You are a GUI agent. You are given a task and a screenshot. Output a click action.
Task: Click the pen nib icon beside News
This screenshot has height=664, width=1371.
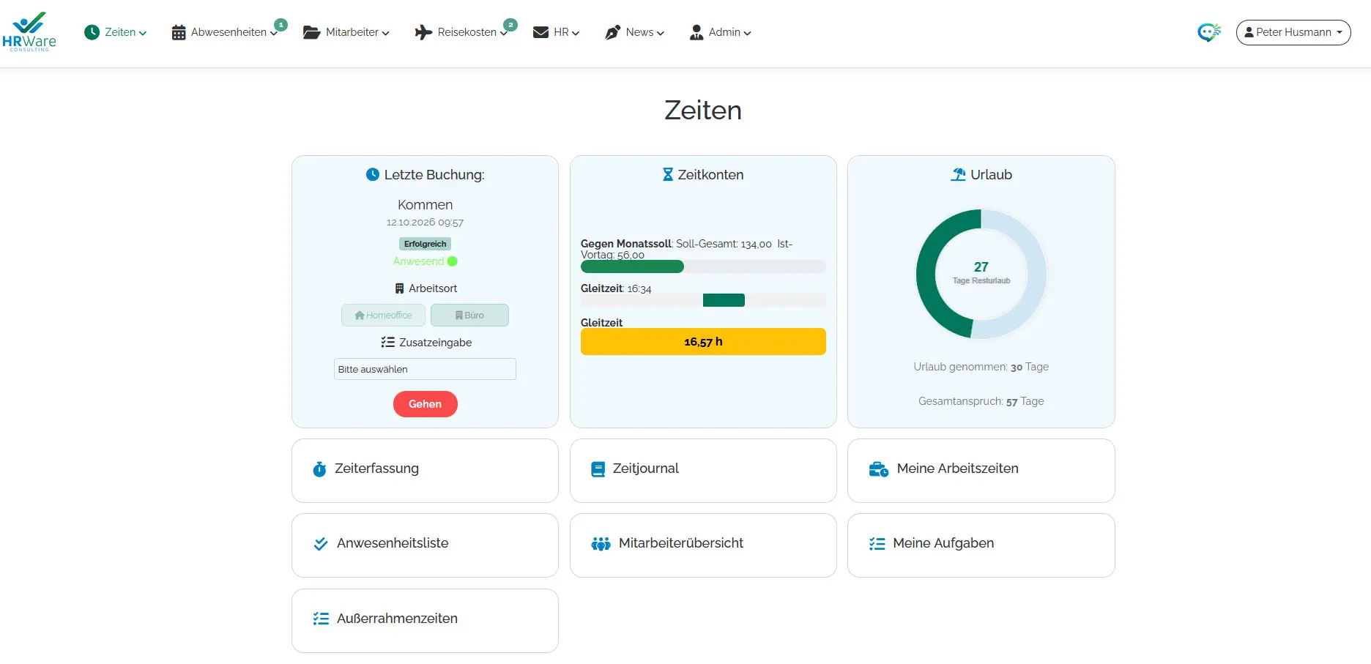612,32
